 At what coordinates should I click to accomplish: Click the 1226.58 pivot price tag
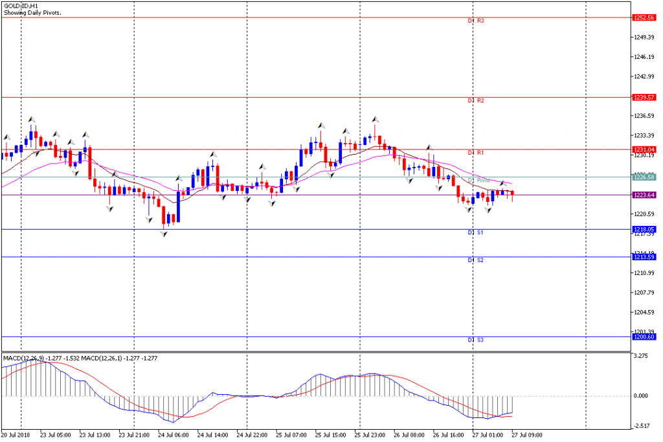644,177
